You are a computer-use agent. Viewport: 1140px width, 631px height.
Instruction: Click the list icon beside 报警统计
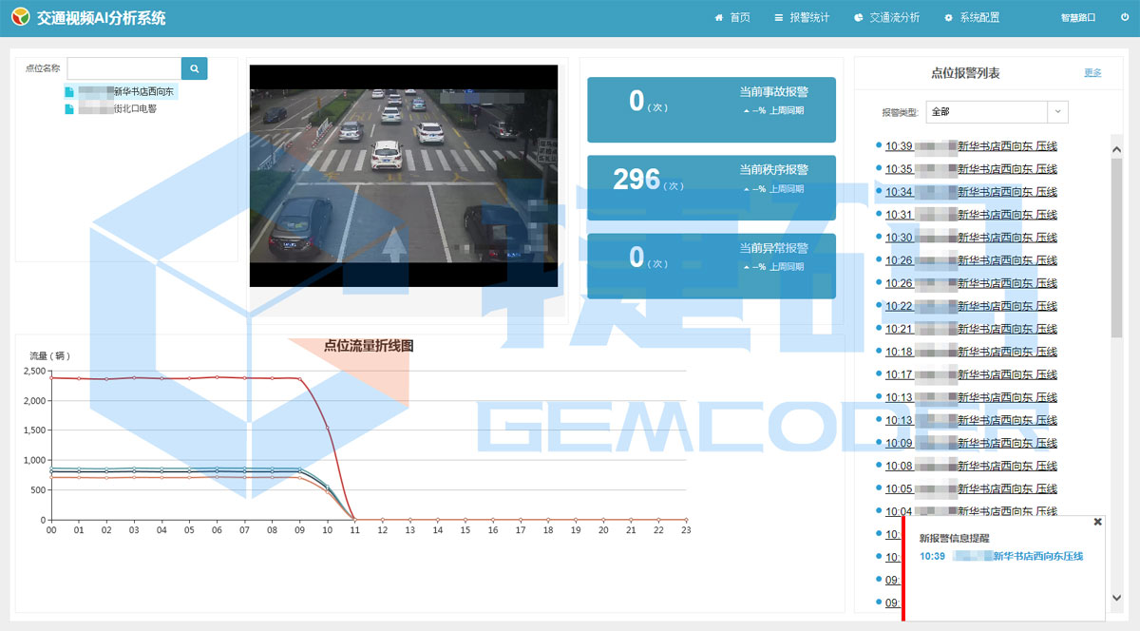click(x=779, y=18)
